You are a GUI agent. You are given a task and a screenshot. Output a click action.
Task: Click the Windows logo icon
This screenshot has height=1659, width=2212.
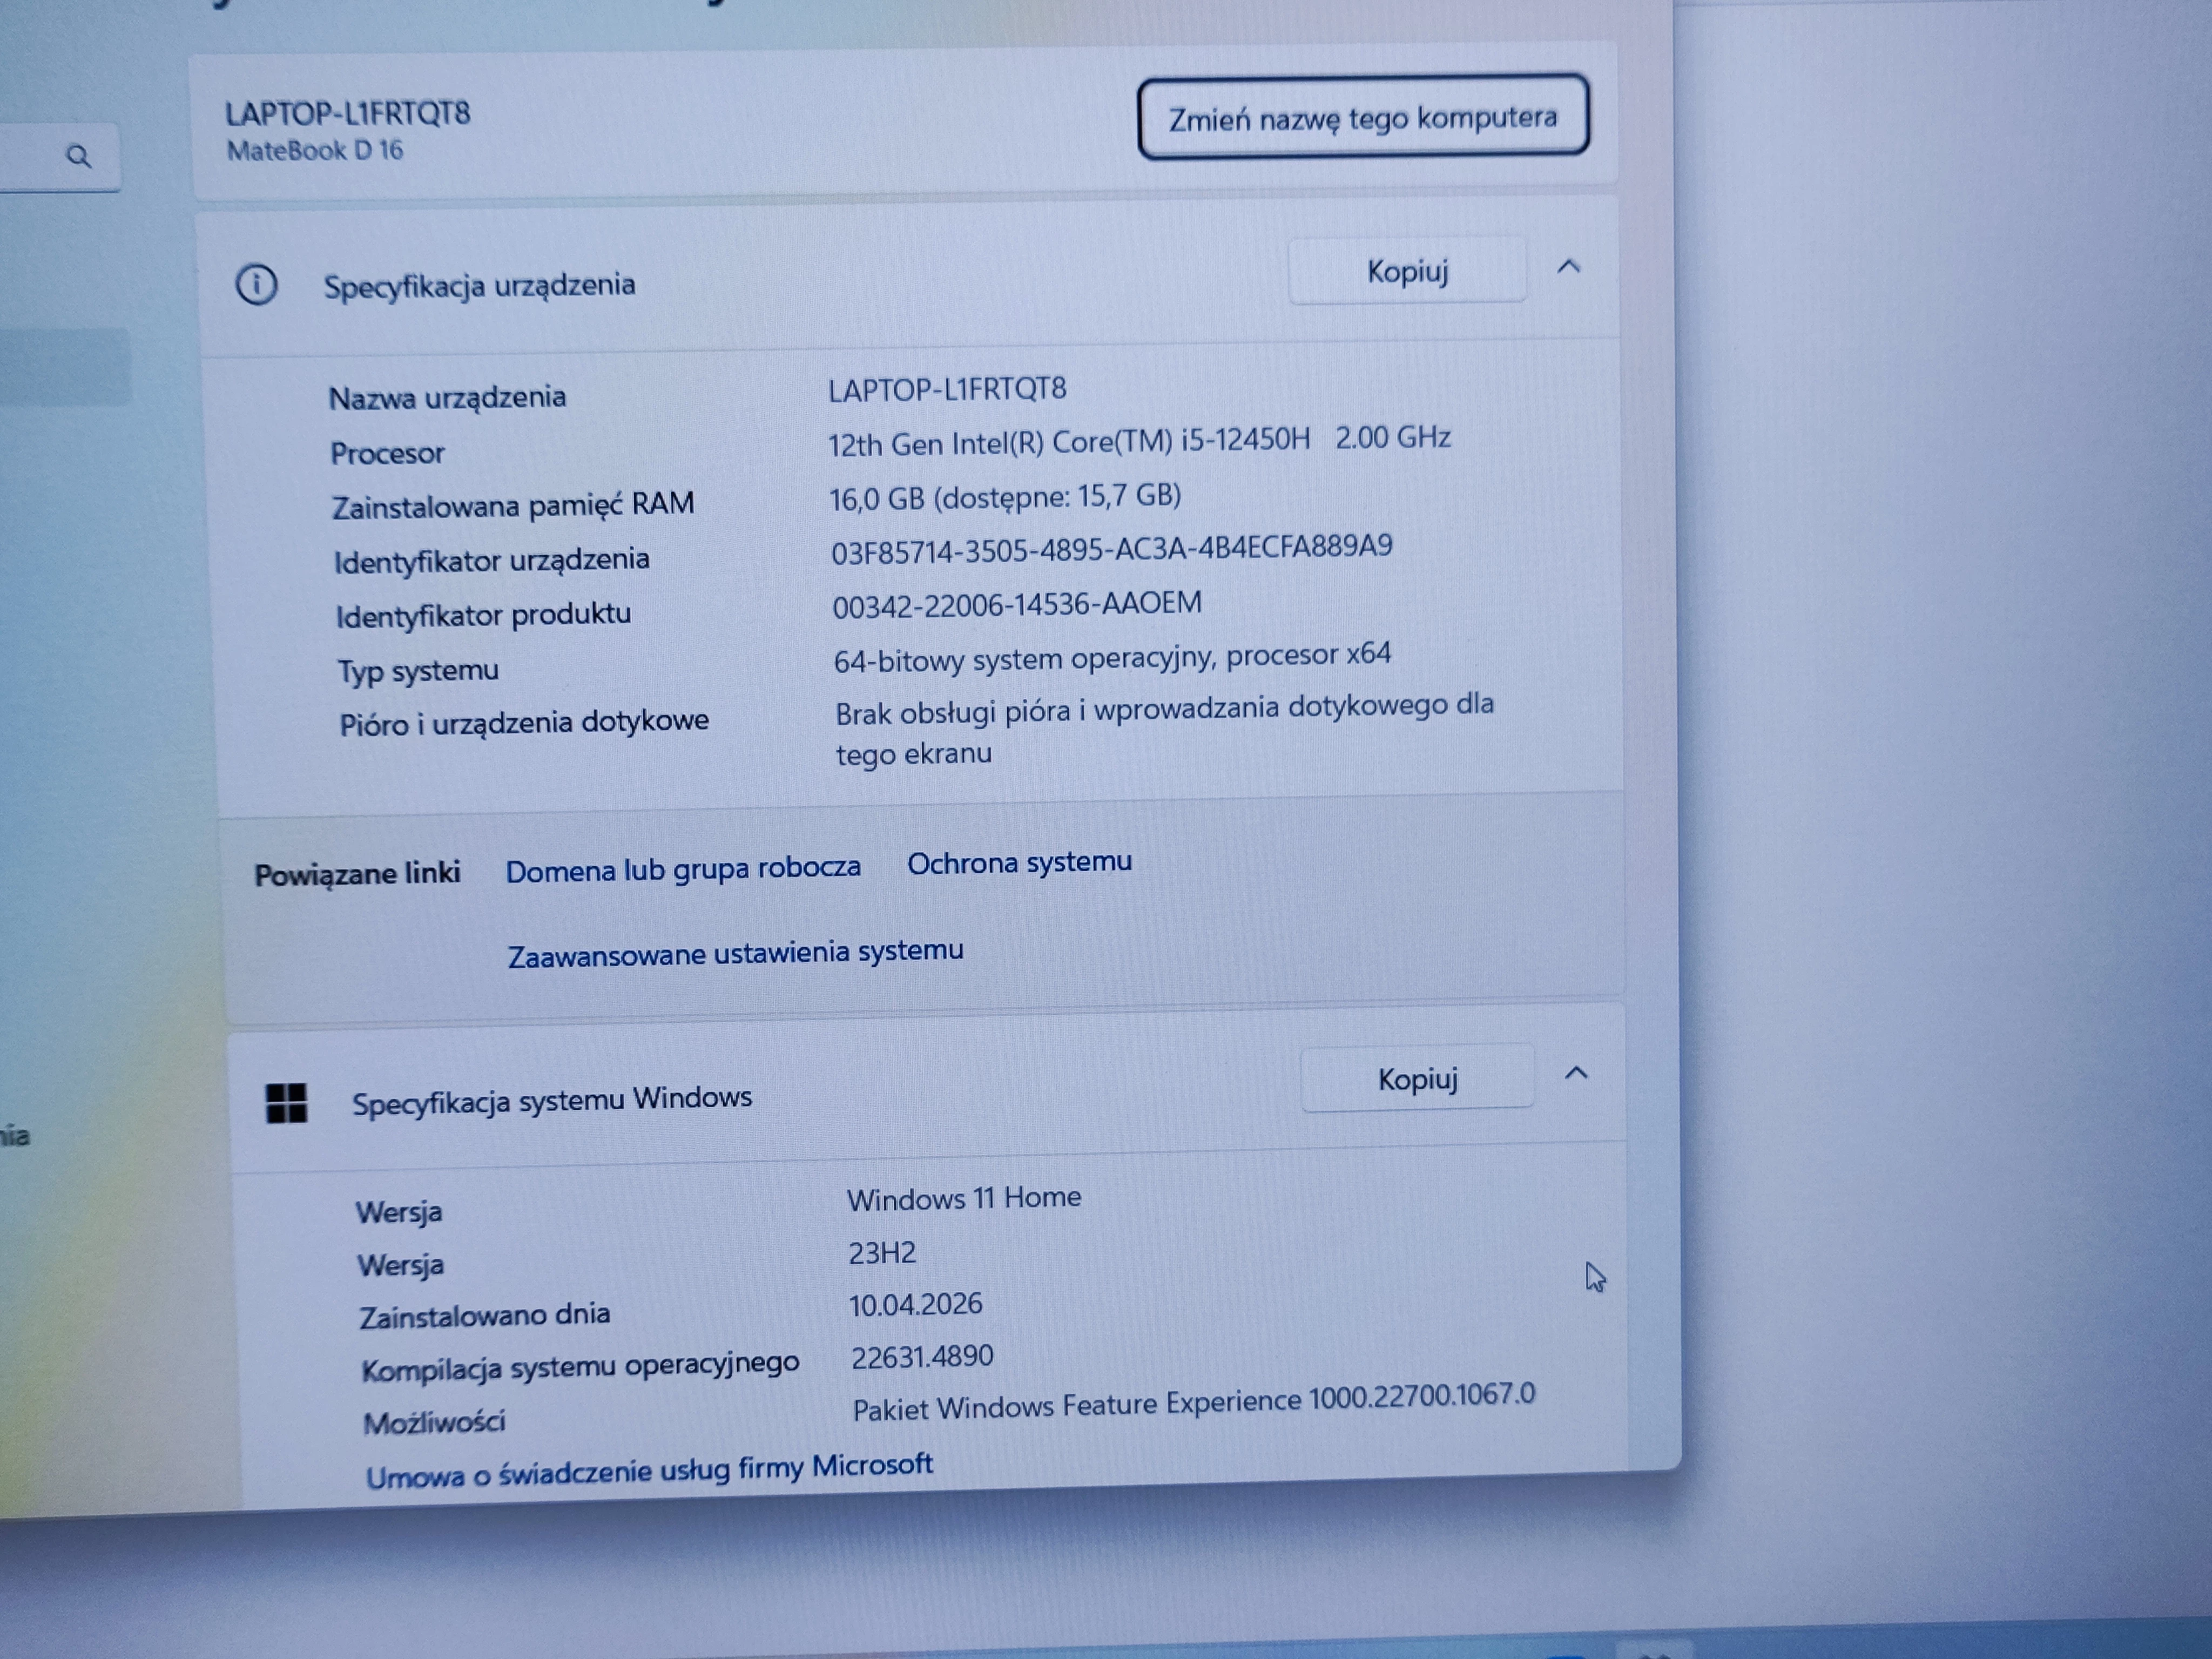(x=286, y=1103)
